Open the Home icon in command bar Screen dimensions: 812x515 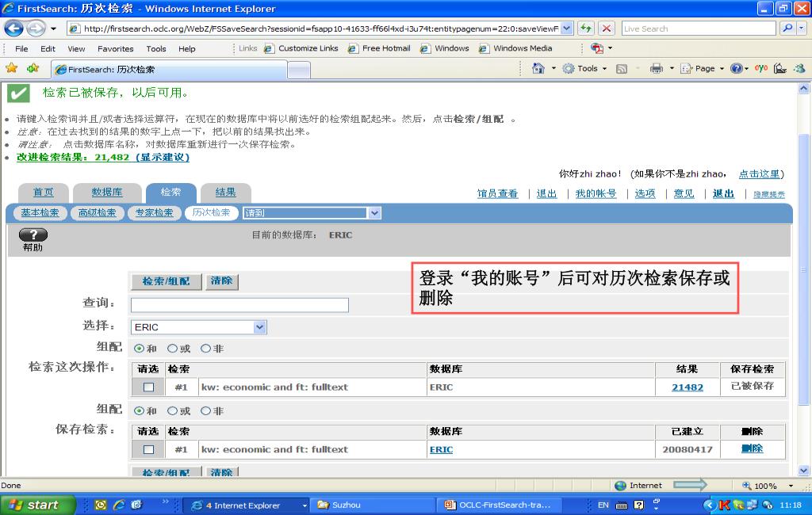(538, 69)
